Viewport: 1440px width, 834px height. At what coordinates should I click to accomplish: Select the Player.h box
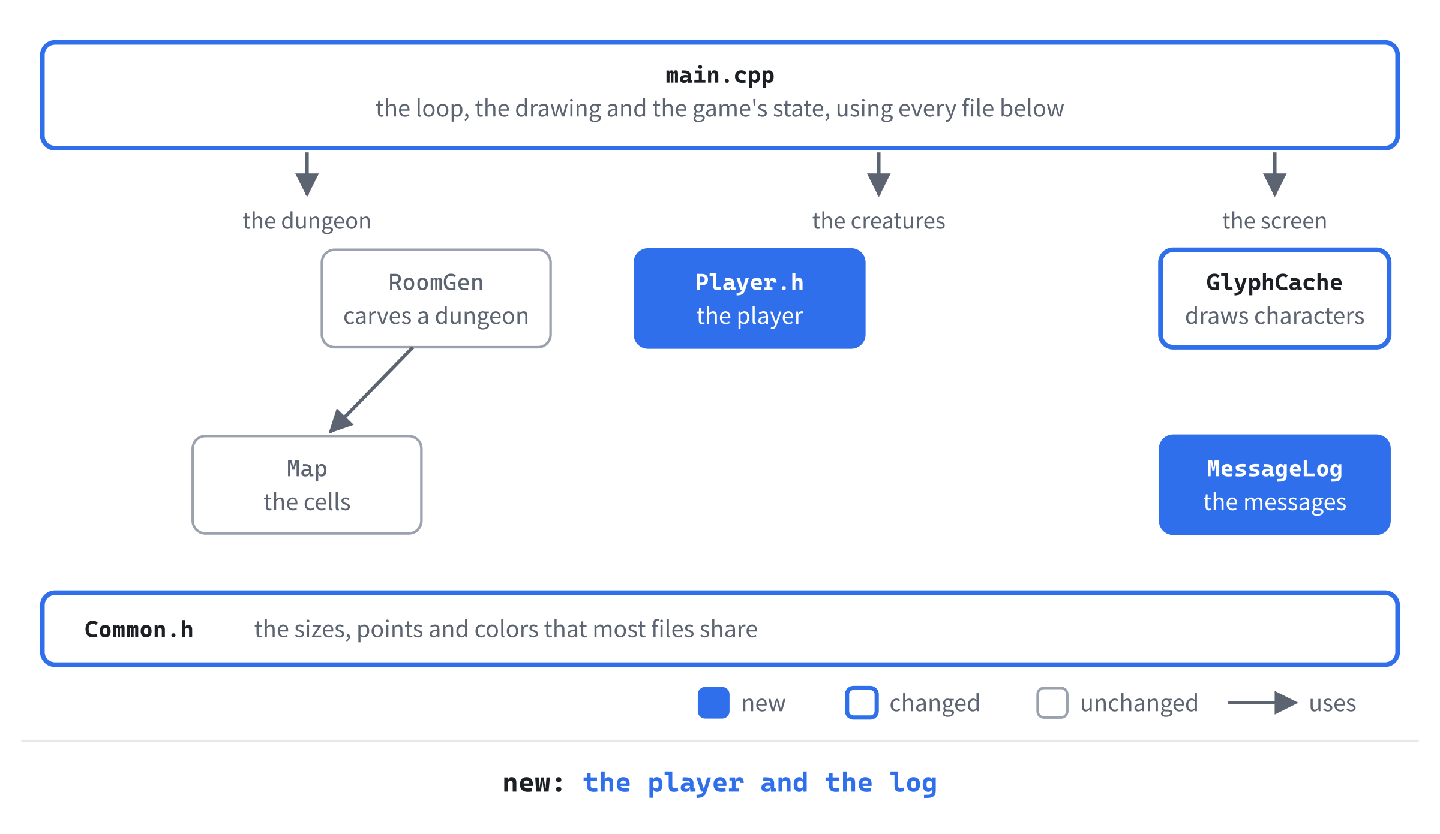pos(749,299)
